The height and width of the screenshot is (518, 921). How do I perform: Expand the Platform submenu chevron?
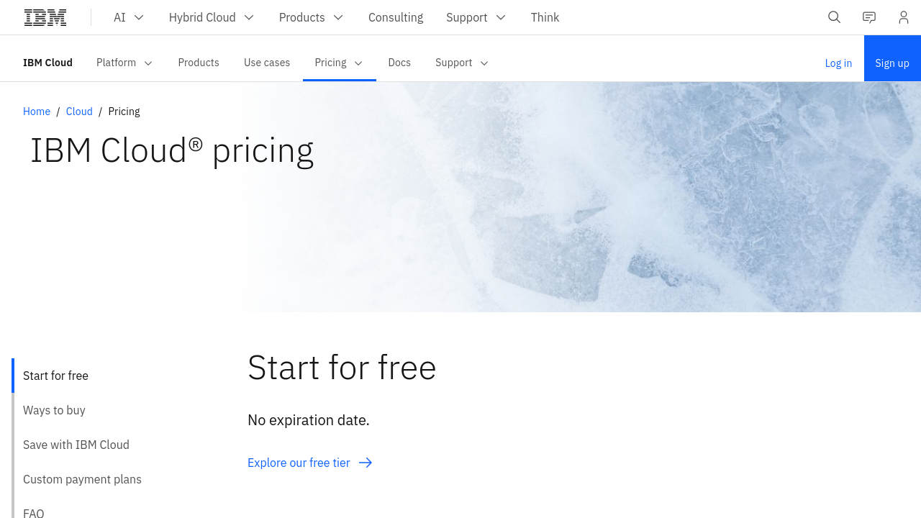148,63
